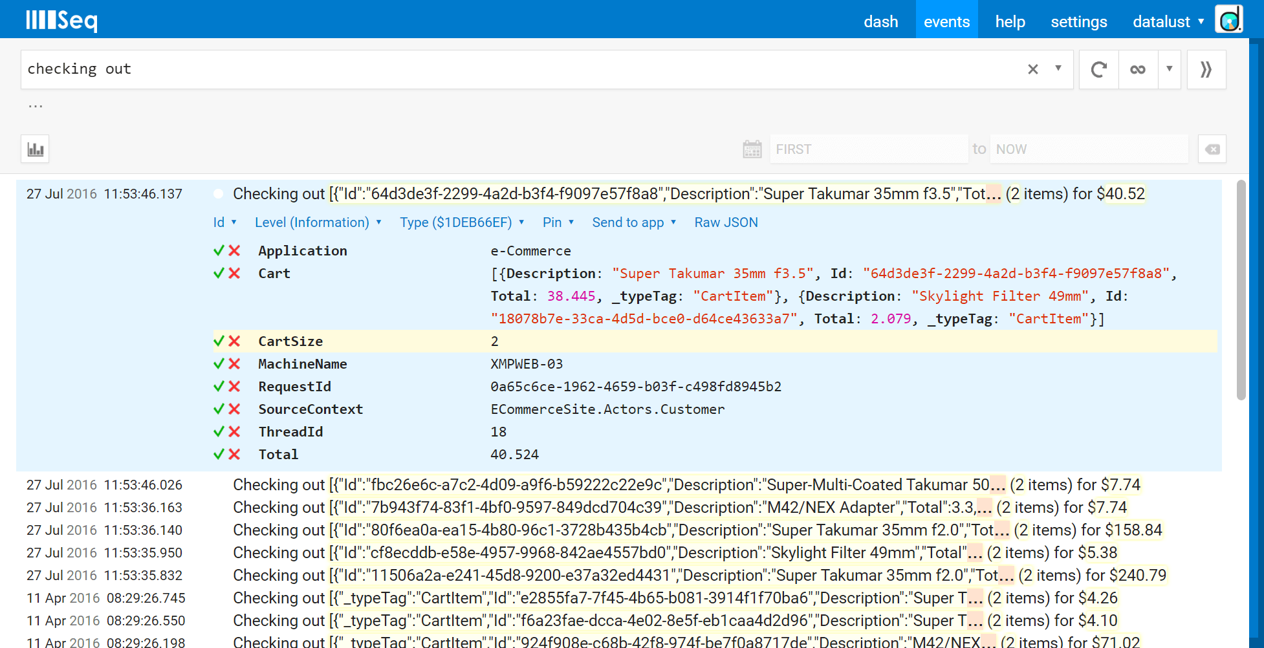The image size is (1264, 648).
Task: Filter matching CartSize with the check icon
Action: [x=219, y=341]
